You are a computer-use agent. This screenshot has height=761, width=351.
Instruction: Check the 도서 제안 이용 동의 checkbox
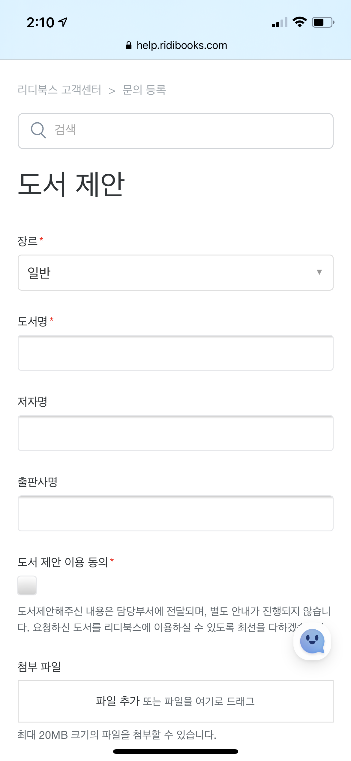(27, 585)
